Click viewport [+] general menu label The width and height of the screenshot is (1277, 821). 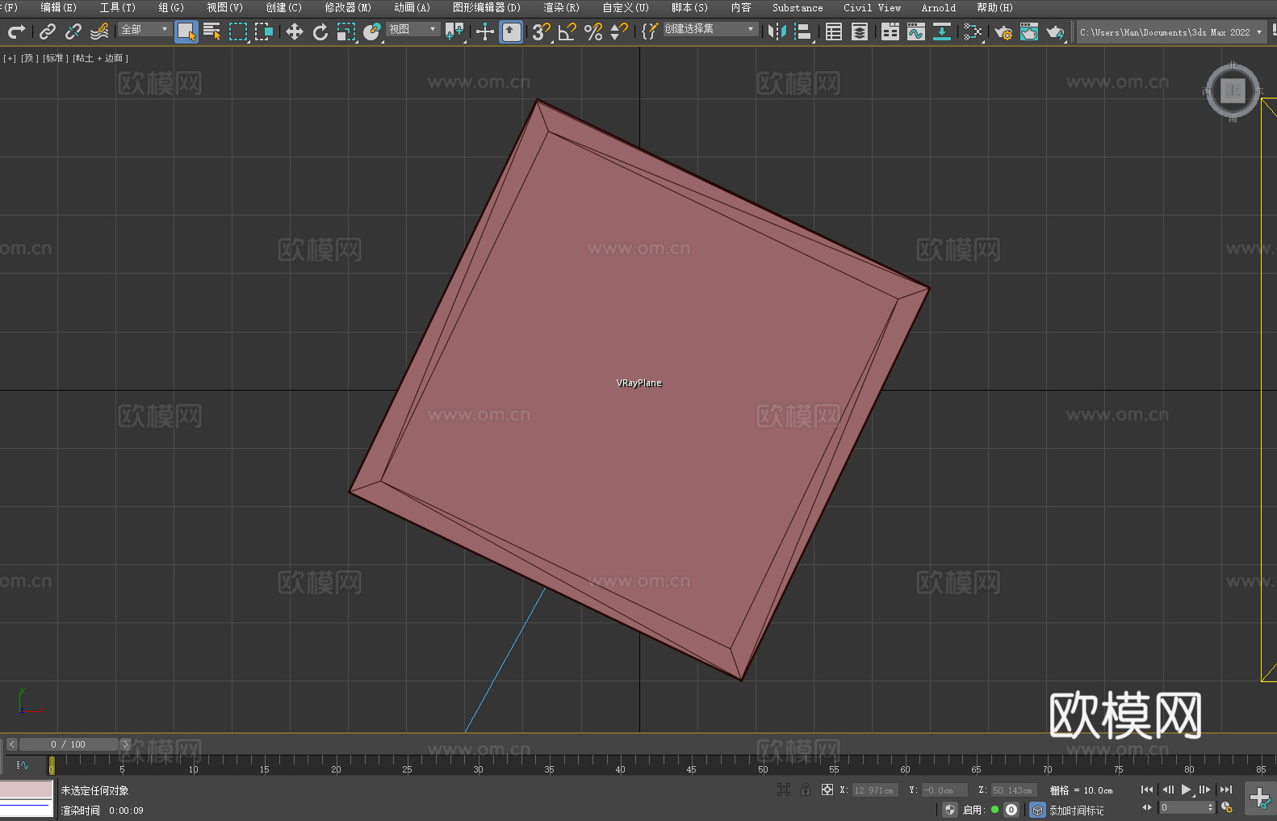(x=10, y=58)
